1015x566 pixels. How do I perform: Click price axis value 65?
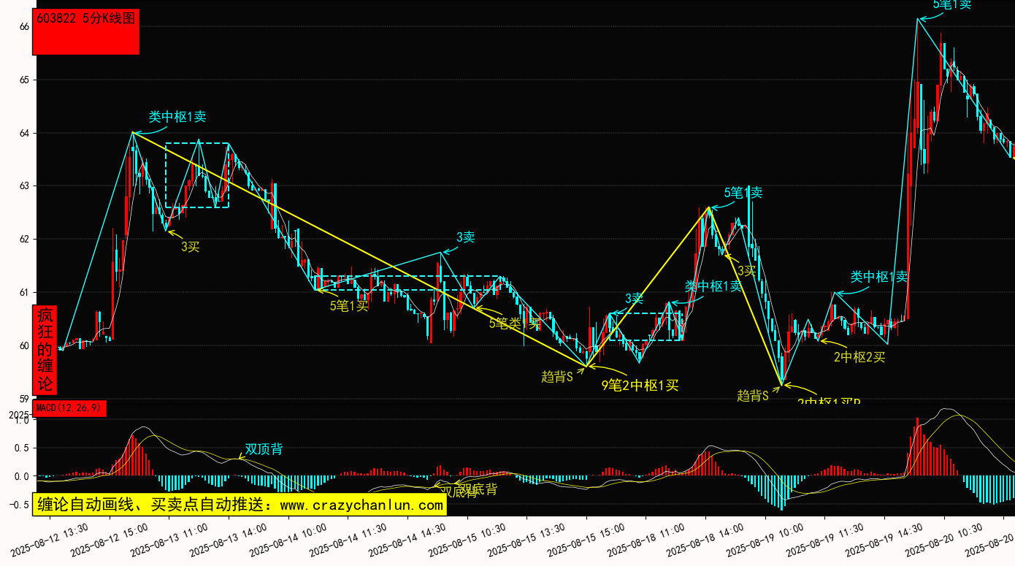(x=23, y=80)
